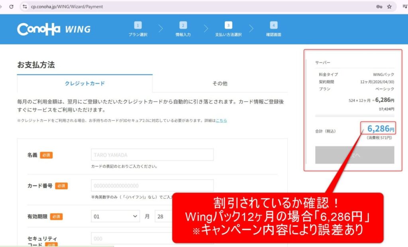Open the こちら 3D Secure details link
Viewport: 408px width, 247px height.
[222, 121]
